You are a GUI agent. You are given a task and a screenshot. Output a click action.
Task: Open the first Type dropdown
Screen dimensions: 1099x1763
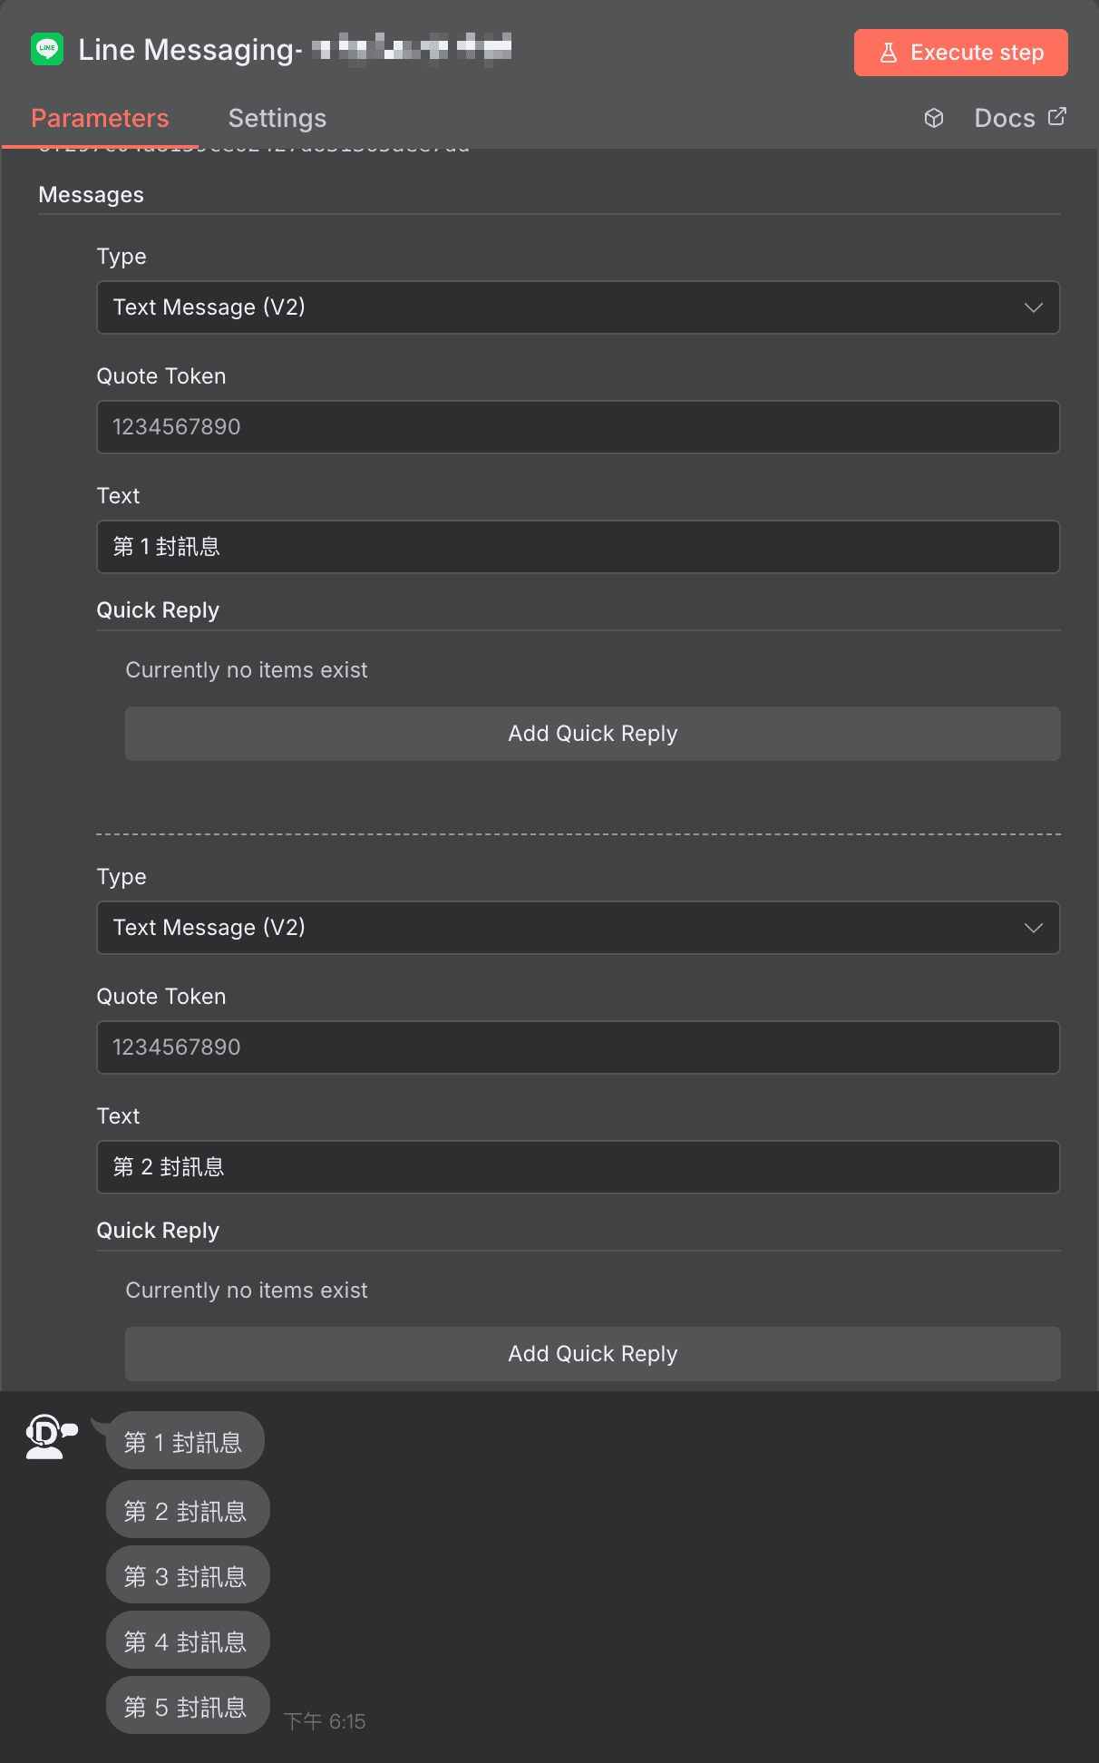pyautogui.click(x=578, y=307)
